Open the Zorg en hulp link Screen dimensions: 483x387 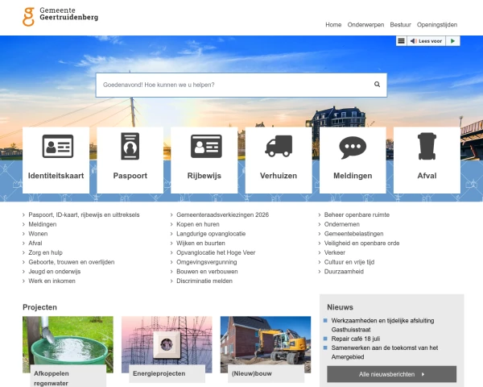tap(45, 252)
